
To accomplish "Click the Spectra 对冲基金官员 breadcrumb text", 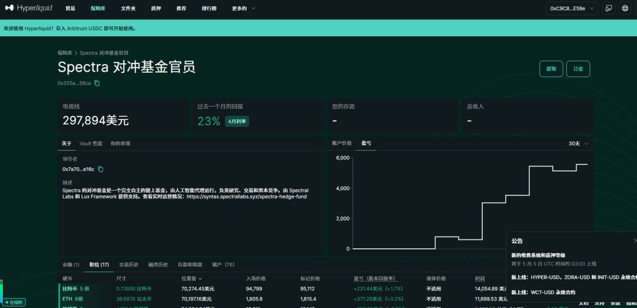I will click(x=104, y=53).
